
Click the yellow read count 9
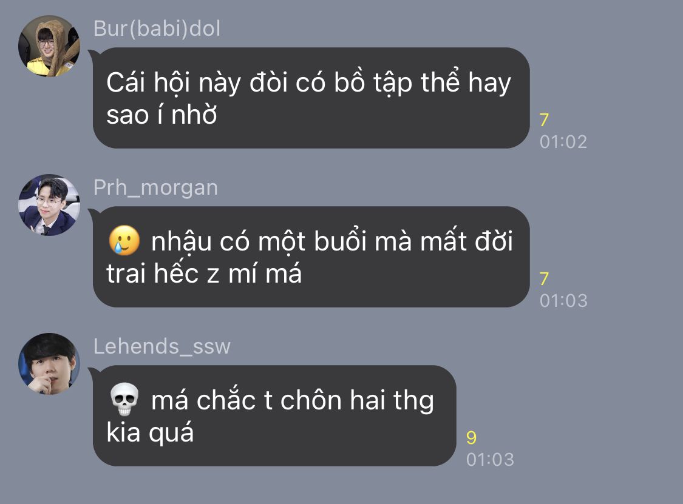click(471, 437)
